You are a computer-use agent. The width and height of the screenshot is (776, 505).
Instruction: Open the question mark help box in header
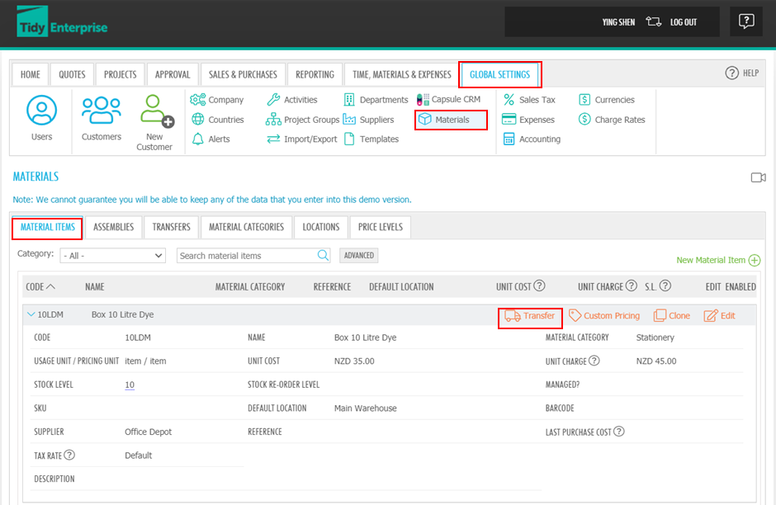745,22
